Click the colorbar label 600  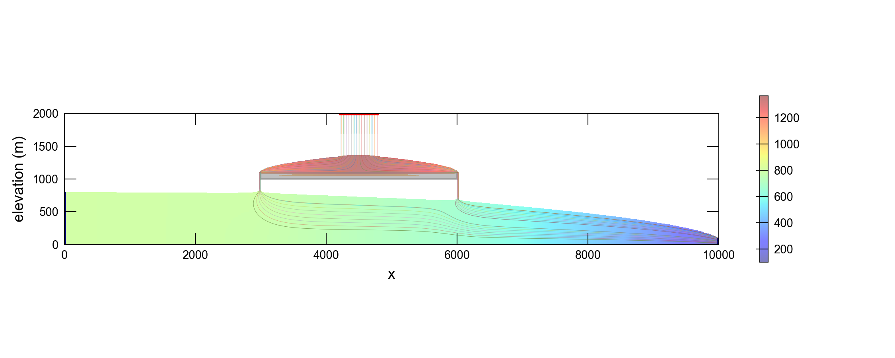tap(783, 197)
